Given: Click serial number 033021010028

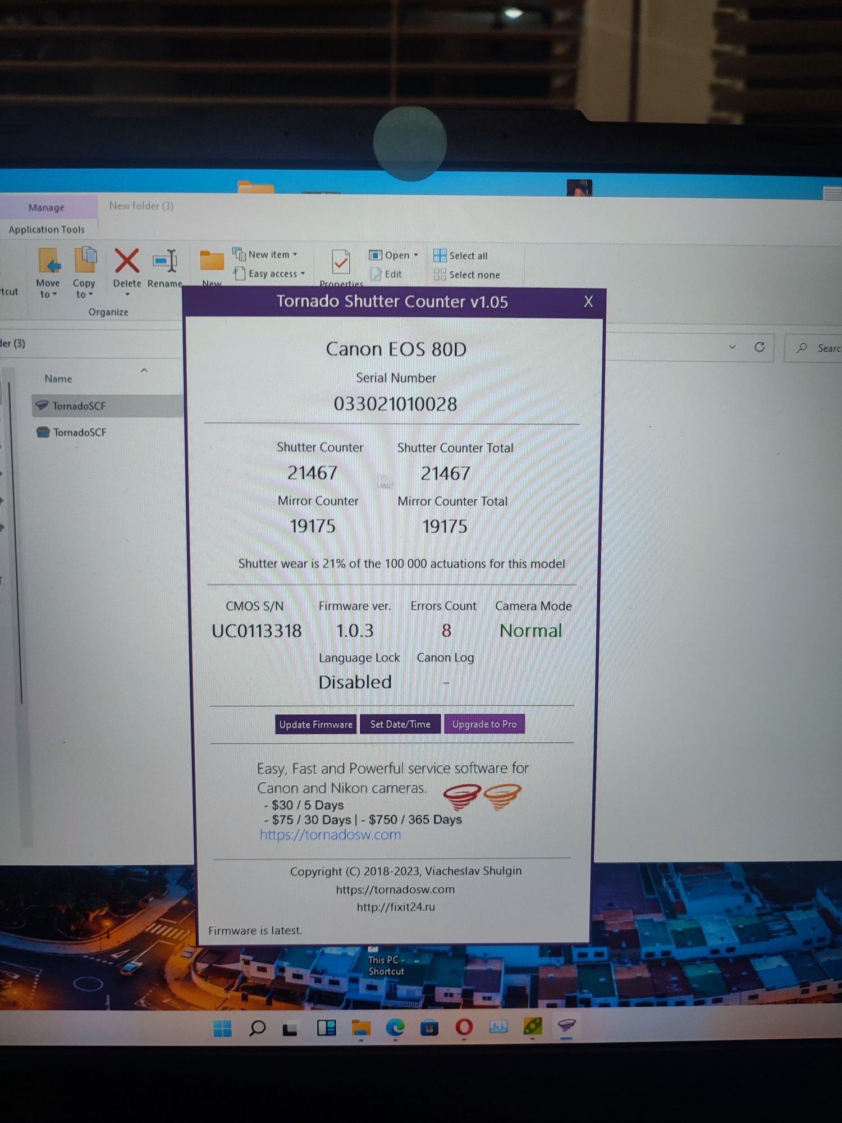Looking at the screenshot, I should [395, 404].
